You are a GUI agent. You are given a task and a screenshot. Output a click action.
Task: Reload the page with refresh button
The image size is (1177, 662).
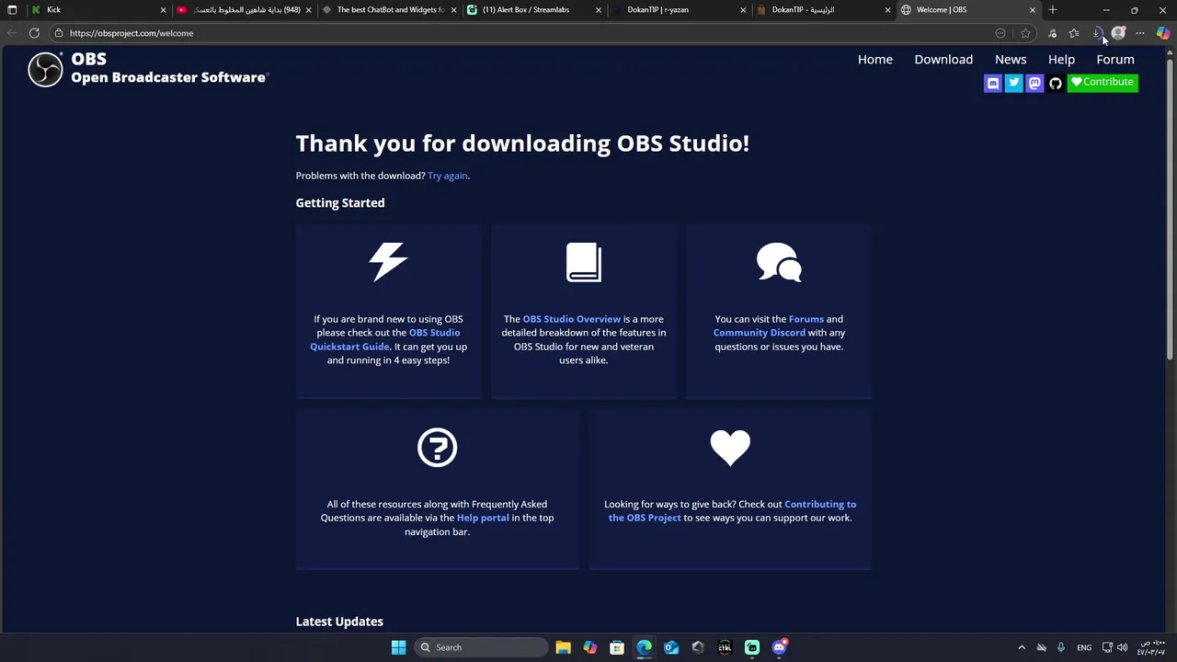click(x=34, y=33)
